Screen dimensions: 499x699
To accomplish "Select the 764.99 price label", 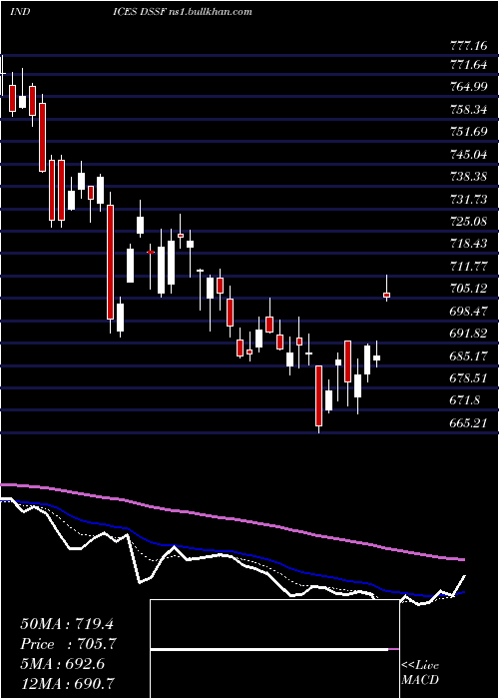I will point(467,87).
